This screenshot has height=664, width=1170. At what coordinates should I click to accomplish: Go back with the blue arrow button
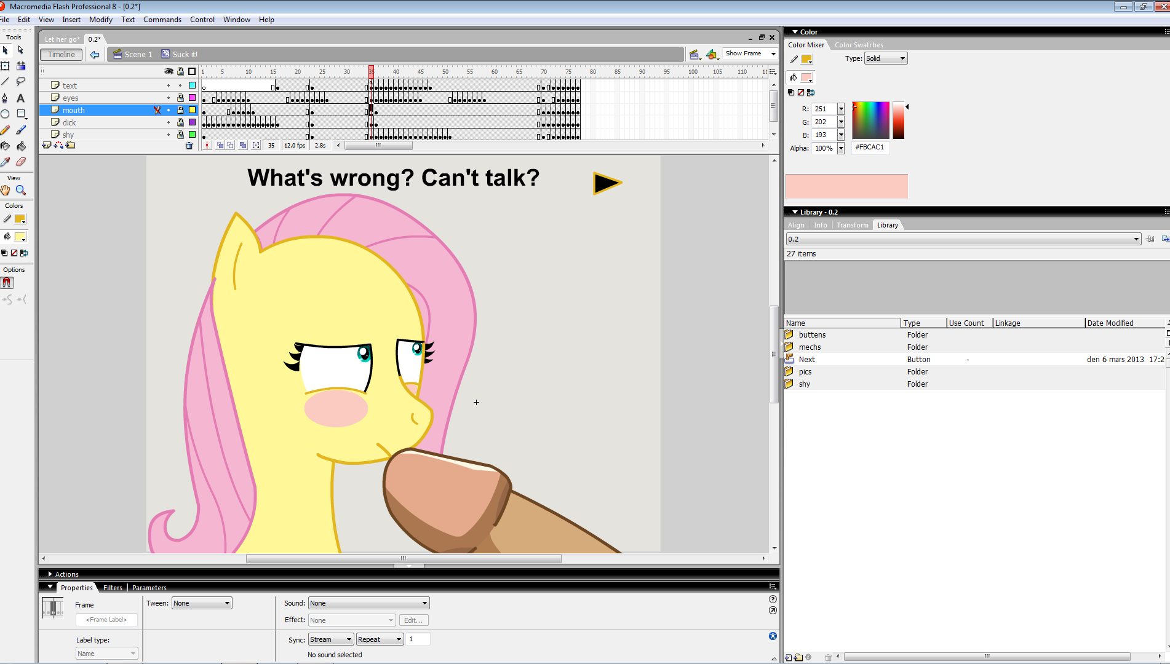pos(95,55)
